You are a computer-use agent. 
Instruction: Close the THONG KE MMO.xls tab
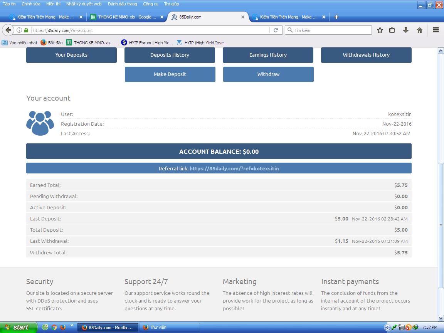tap(162, 17)
